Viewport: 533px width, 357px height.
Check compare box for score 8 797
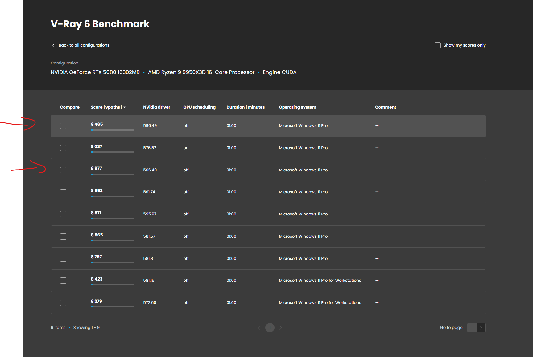63,259
